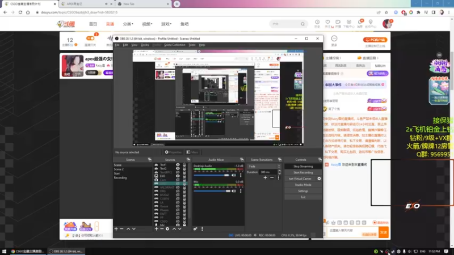Viewport: 454px width, 255px height.
Task: Open the OBS Docks menu
Action: pos(145,45)
